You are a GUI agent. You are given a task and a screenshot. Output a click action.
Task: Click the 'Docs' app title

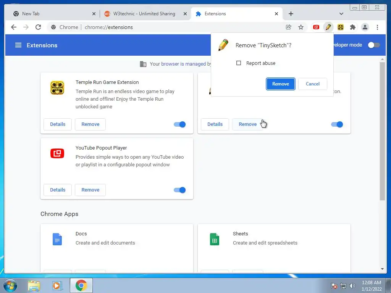(81, 234)
